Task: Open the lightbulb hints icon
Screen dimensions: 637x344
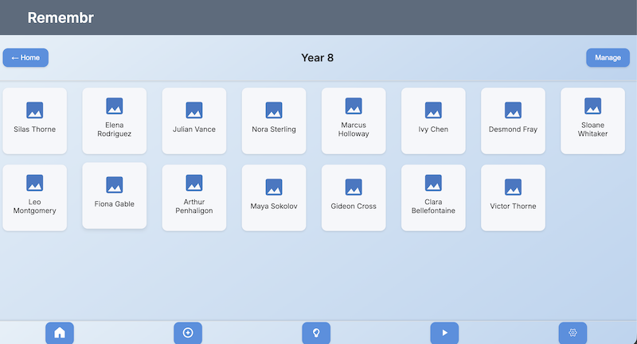Action: pos(316,333)
